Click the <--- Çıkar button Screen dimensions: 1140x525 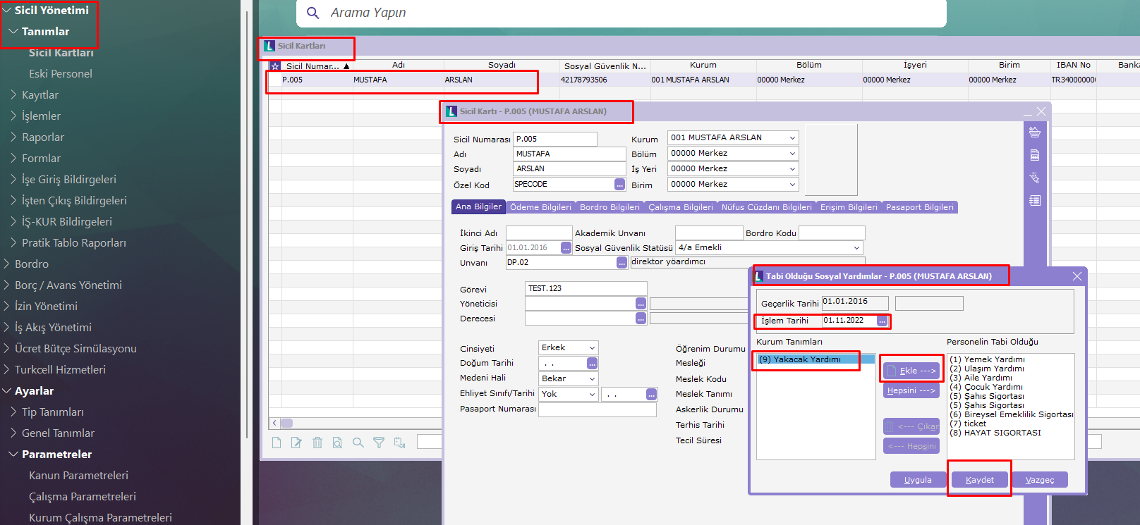(911, 426)
